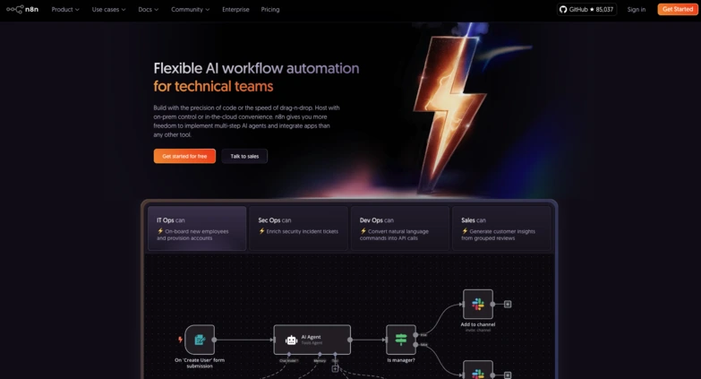Click Talk to sales button
701x379 pixels.
click(244, 156)
